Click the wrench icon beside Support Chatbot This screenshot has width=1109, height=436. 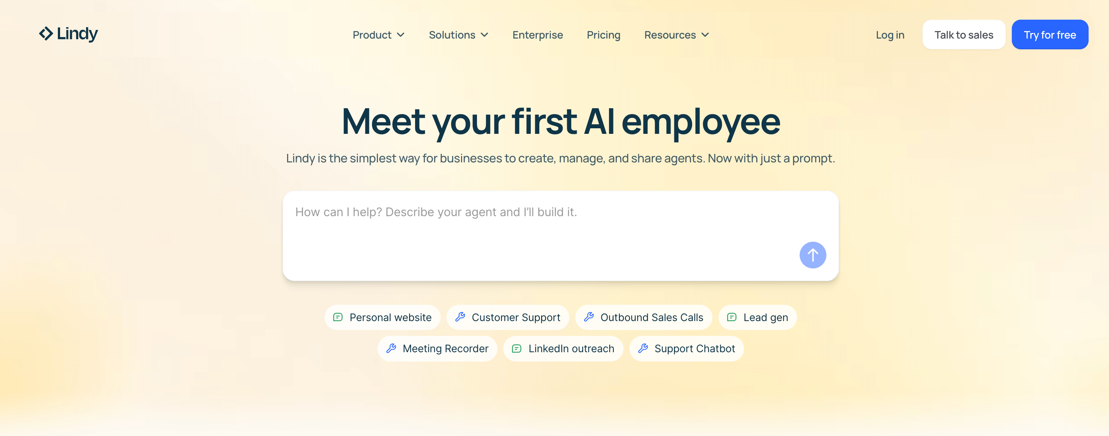(x=643, y=348)
